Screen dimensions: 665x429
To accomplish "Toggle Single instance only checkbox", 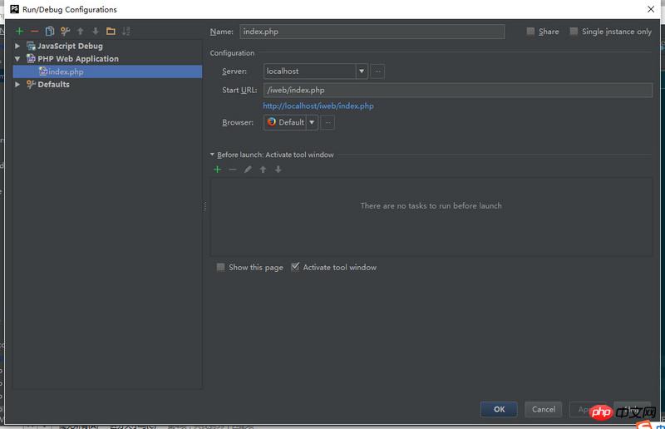I will point(574,32).
